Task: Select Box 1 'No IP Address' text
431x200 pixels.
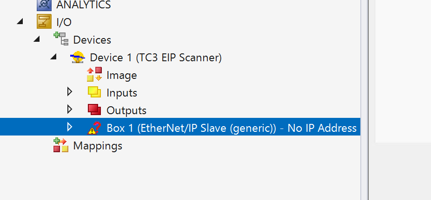Action: [322, 128]
